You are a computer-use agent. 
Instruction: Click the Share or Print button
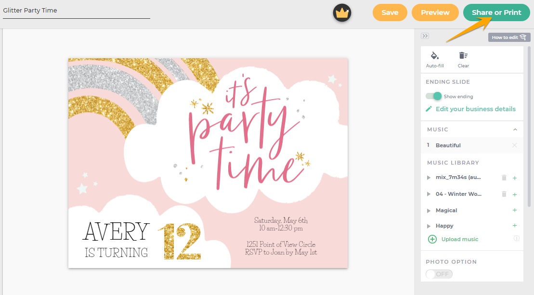coord(496,13)
